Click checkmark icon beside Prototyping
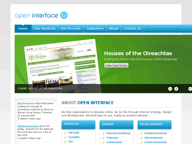Viewport: 192px width, 144px height. [x=103, y=138]
